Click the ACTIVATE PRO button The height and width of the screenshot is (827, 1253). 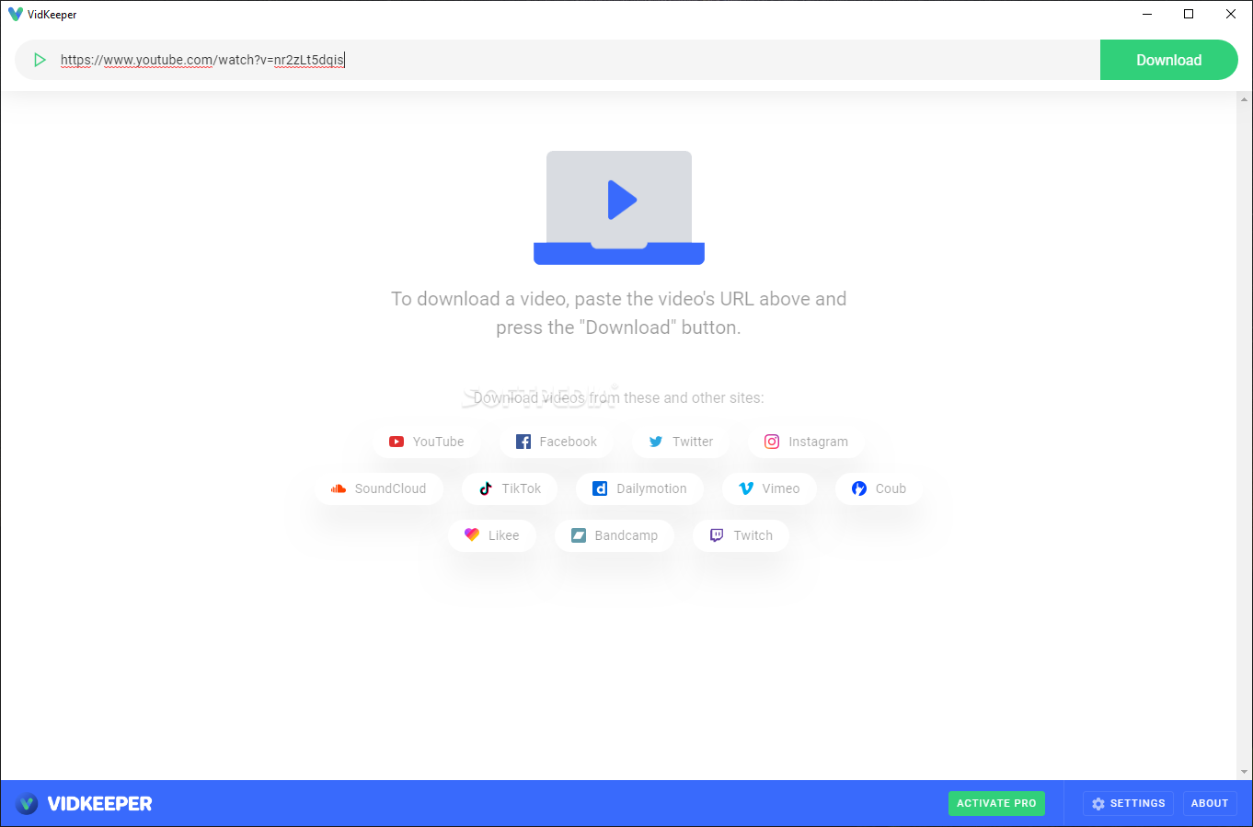tap(996, 803)
